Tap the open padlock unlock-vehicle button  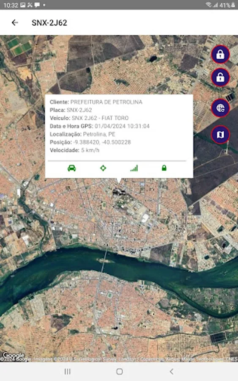tap(220, 77)
